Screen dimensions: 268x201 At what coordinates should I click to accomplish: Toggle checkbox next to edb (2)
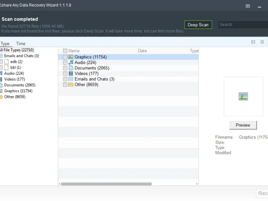(1, 62)
